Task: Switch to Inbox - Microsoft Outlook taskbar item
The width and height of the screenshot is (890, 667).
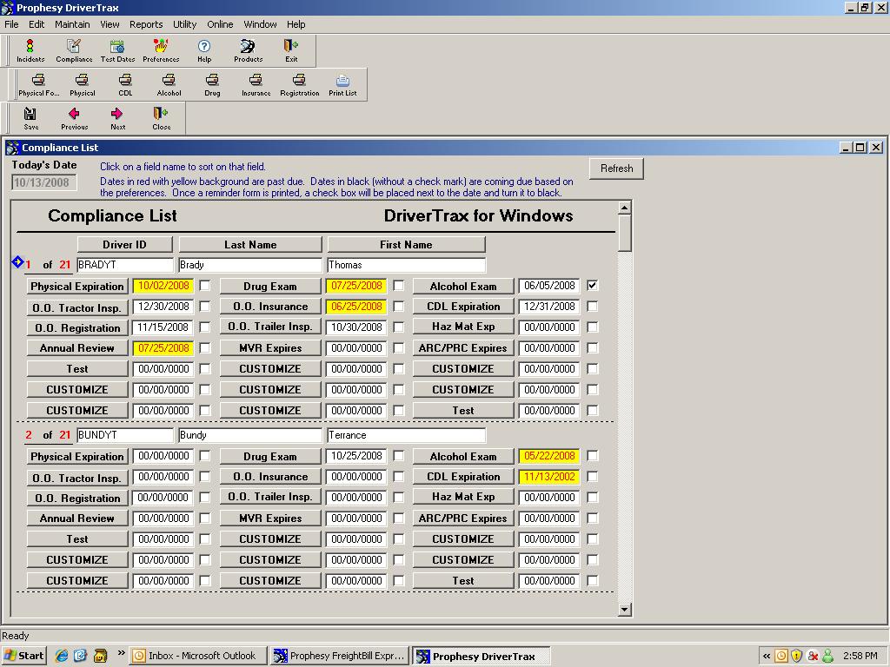Action: click(x=197, y=656)
